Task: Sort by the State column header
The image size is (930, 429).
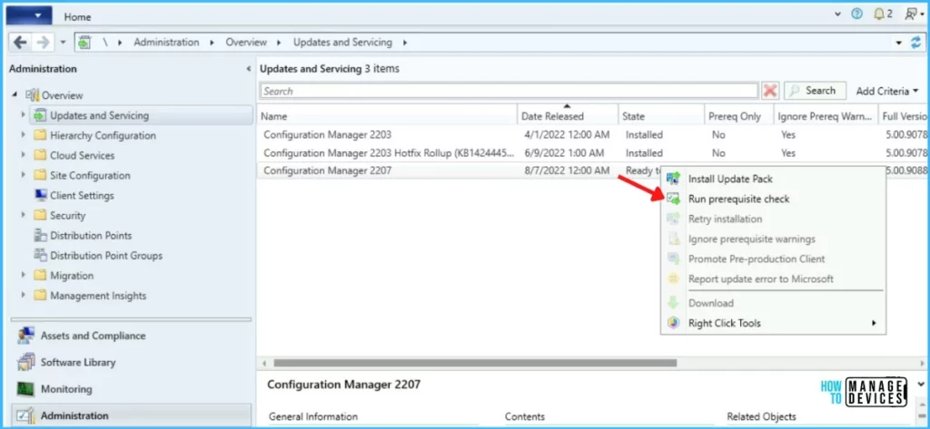Action: 661,116
